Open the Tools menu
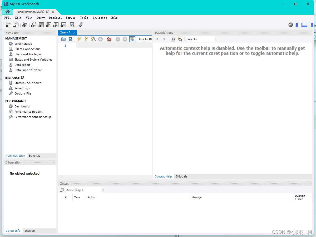The height and width of the screenshot is (237, 316). click(x=84, y=18)
